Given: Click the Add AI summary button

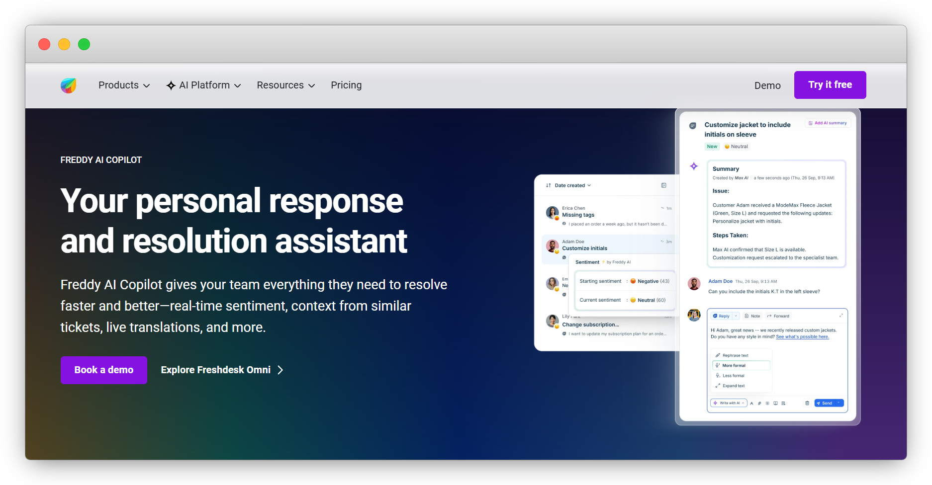Looking at the screenshot, I should coord(828,123).
